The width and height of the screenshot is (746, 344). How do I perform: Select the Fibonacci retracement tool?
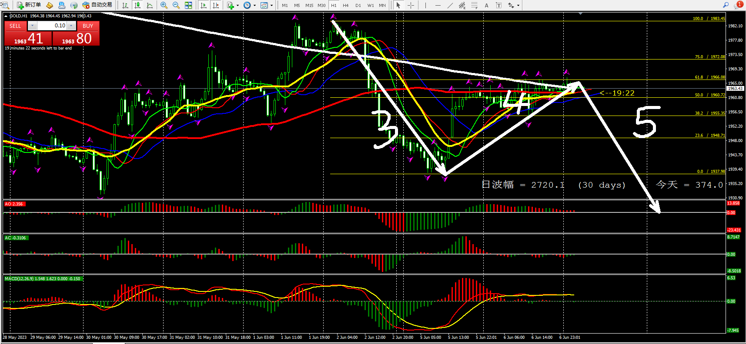pyautogui.click(x=474, y=5)
